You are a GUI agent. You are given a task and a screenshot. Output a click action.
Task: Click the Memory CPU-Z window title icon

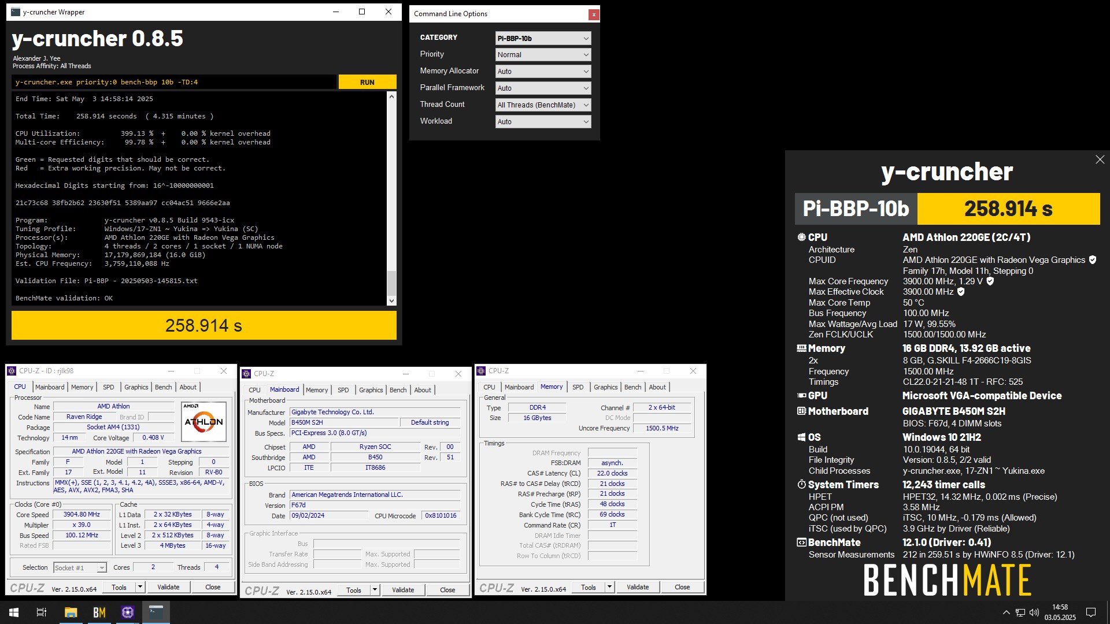[481, 371]
